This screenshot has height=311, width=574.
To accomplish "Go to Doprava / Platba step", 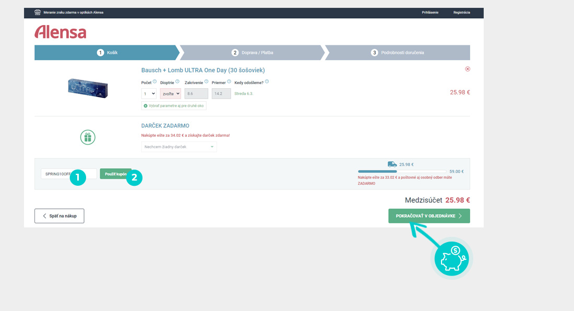I will [253, 53].
